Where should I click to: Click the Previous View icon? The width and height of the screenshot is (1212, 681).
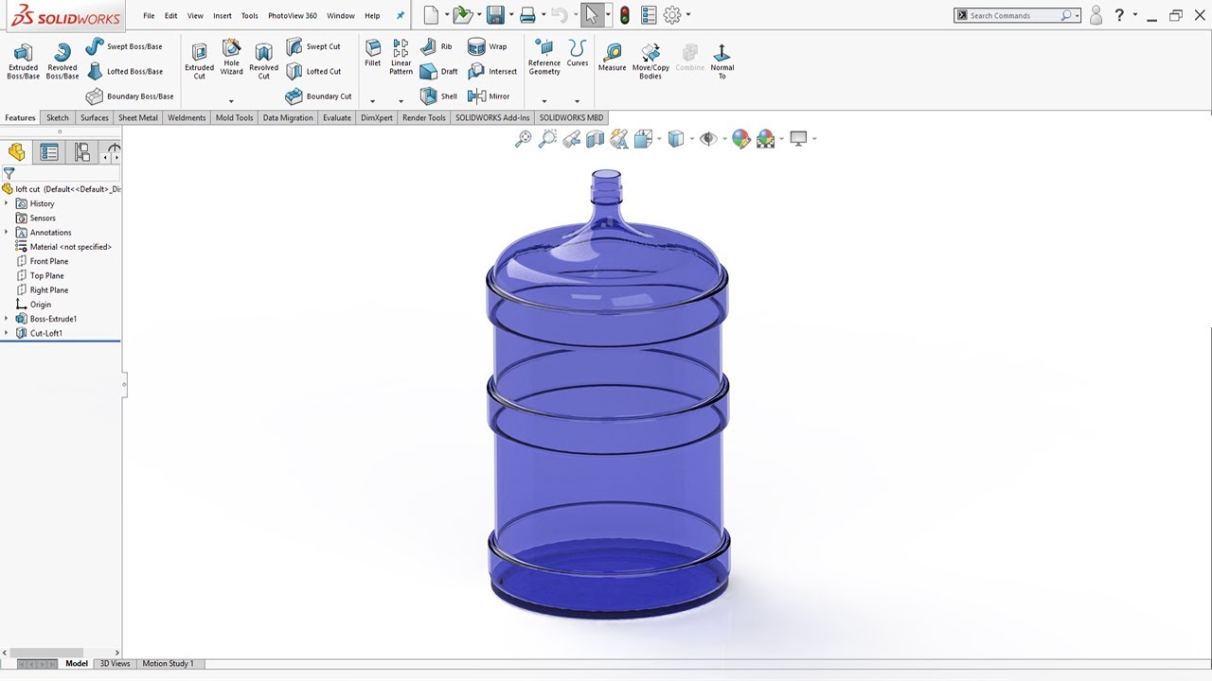coord(571,139)
